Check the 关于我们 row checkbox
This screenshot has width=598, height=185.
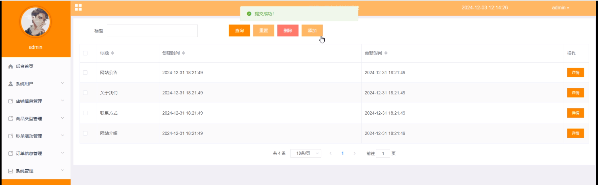85,93
